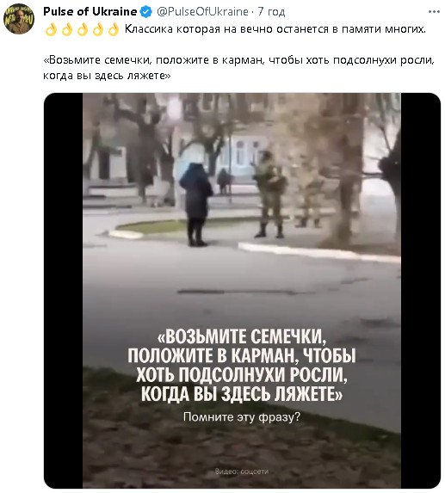Click the right black bar of video
The image size is (445, 493).
point(421,291)
